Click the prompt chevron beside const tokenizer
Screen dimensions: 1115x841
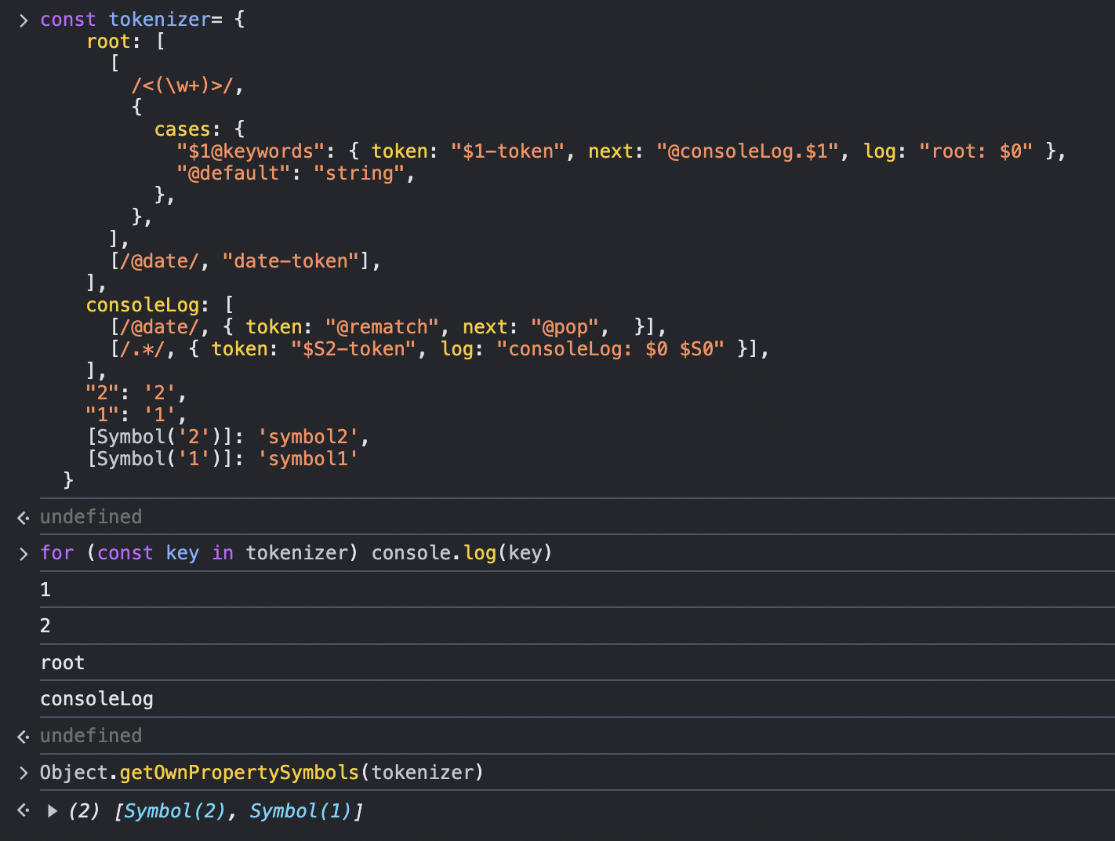pos(23,20)
